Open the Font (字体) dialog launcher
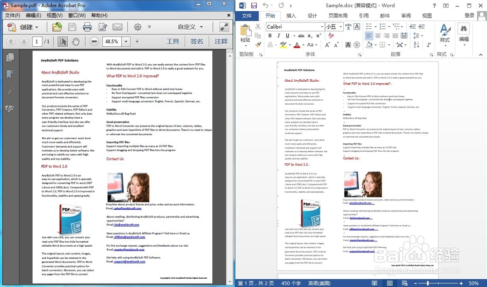The width and height of the screenshot is (487, 287). [360, 55]
